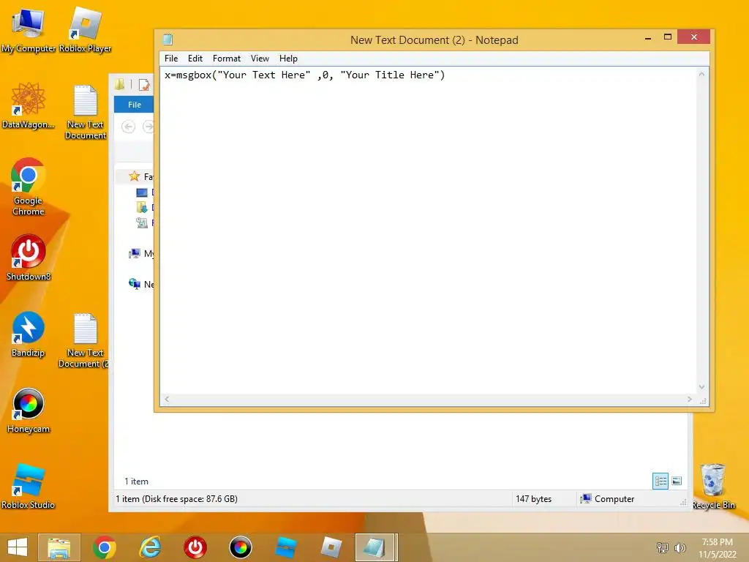This screenshot has width=749, height=562.
Task: Maximize the Notepad window
Action: tap(668, 37)
